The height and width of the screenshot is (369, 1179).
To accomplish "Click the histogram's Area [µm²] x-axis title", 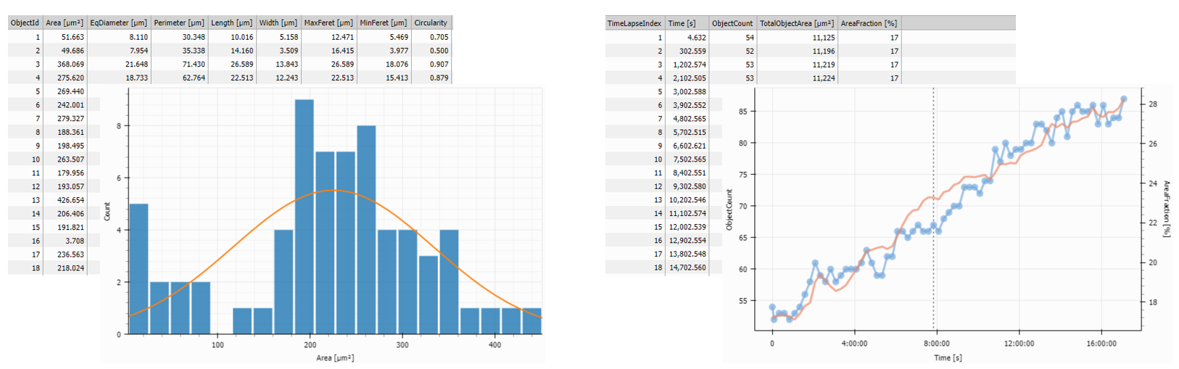I will pyautogui.click(x=335, y=357).
